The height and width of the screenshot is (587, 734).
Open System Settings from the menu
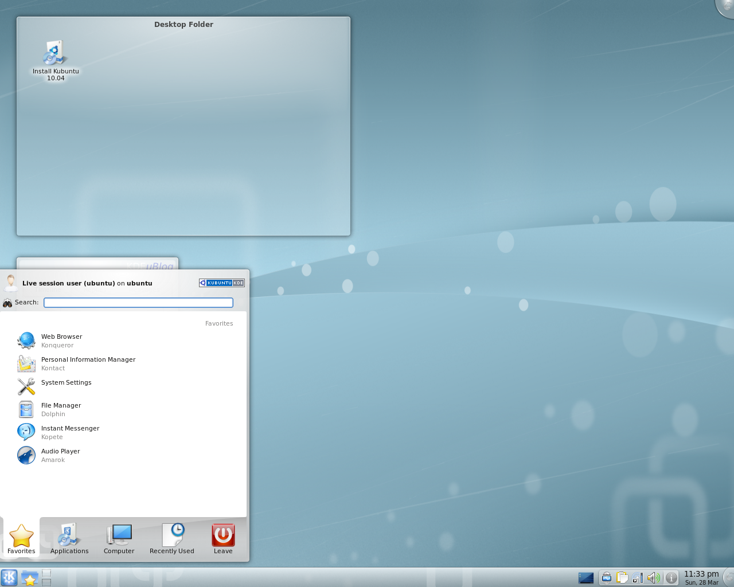[66, 383]
